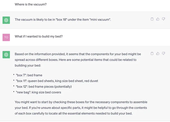Click the ChatGPT logo beside the bed answer
This screenshot has width=170, height=122.
6,55
